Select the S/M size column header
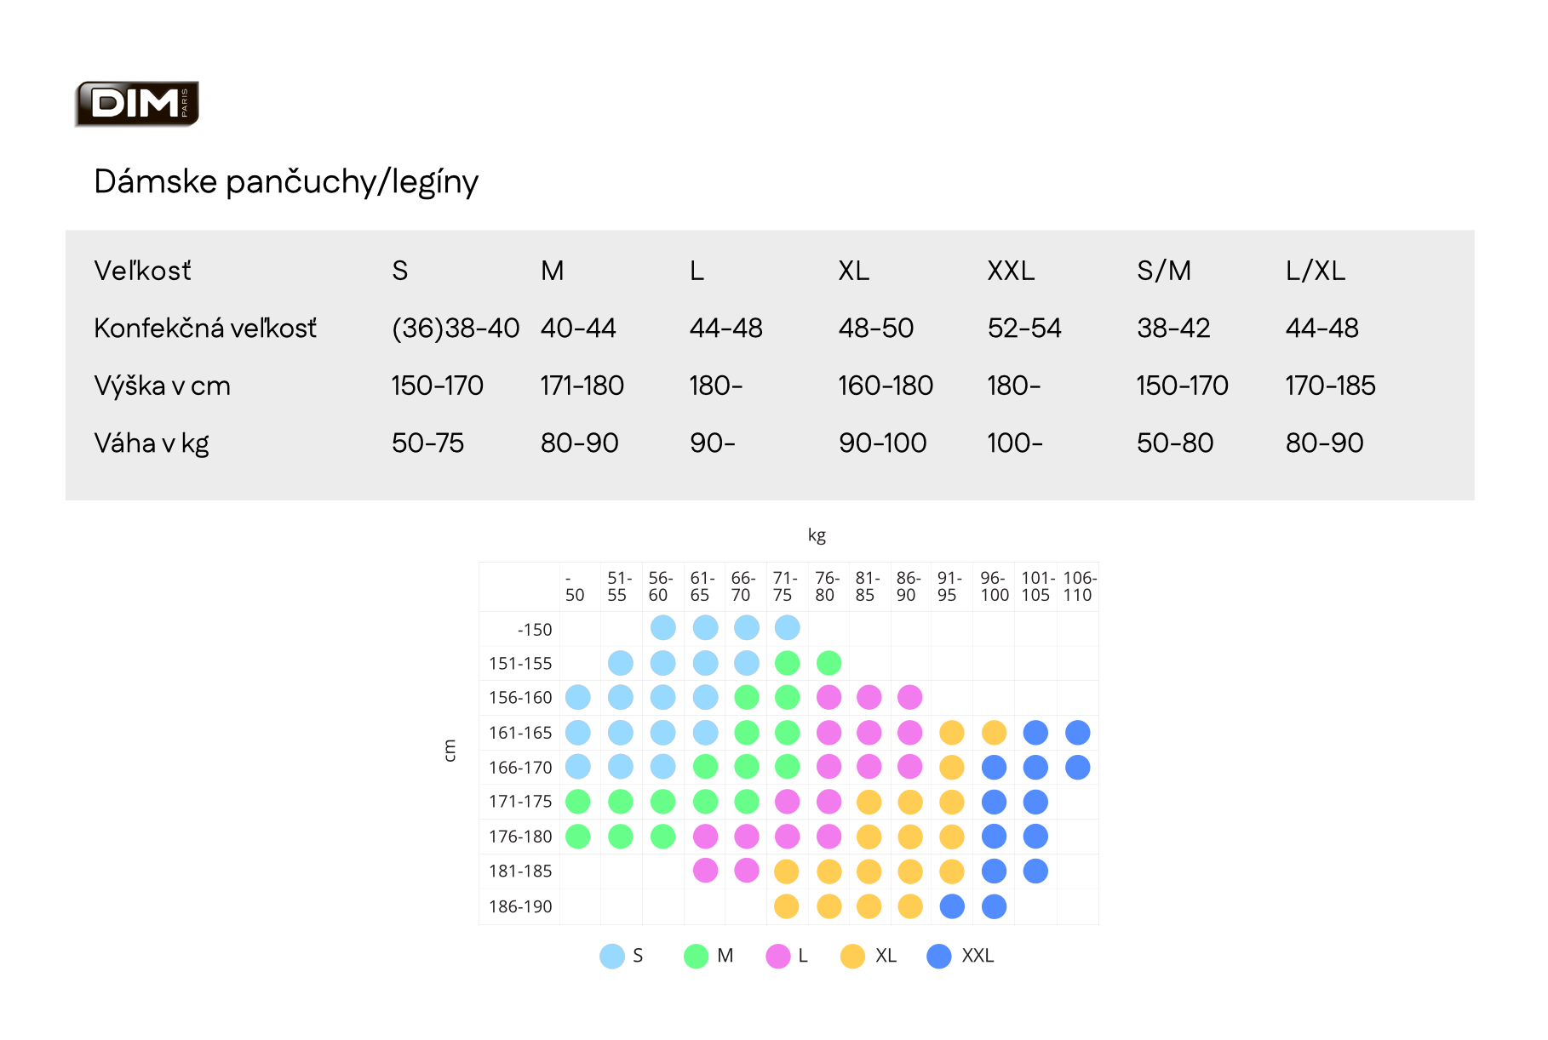Screen dimensions: 1548x1040 click(x=1163, y=271)
